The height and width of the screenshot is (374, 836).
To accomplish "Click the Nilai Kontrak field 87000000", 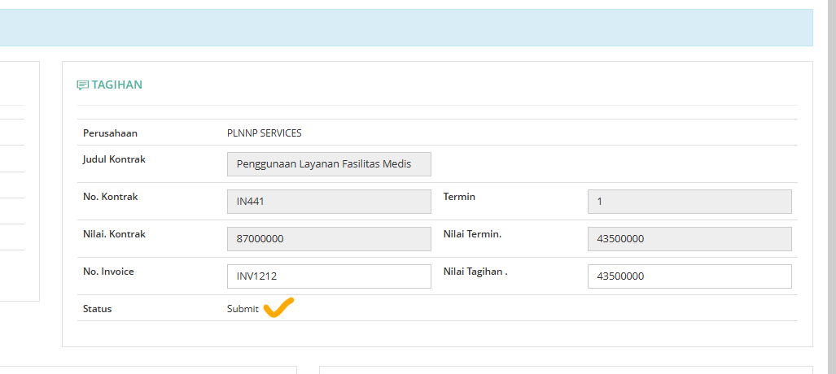I will 329,239.
